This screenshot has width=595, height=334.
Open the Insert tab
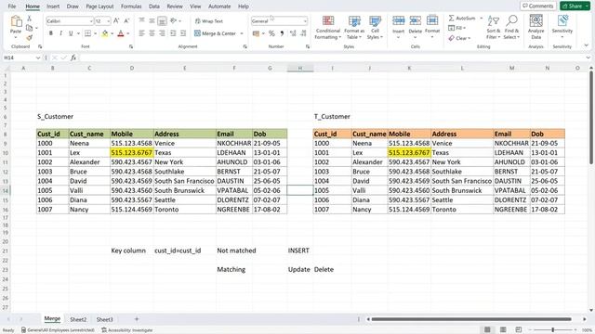pos(53,6)
